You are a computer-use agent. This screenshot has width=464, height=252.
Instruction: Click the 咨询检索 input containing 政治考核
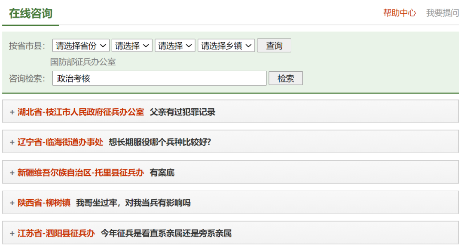click(159, 79)
